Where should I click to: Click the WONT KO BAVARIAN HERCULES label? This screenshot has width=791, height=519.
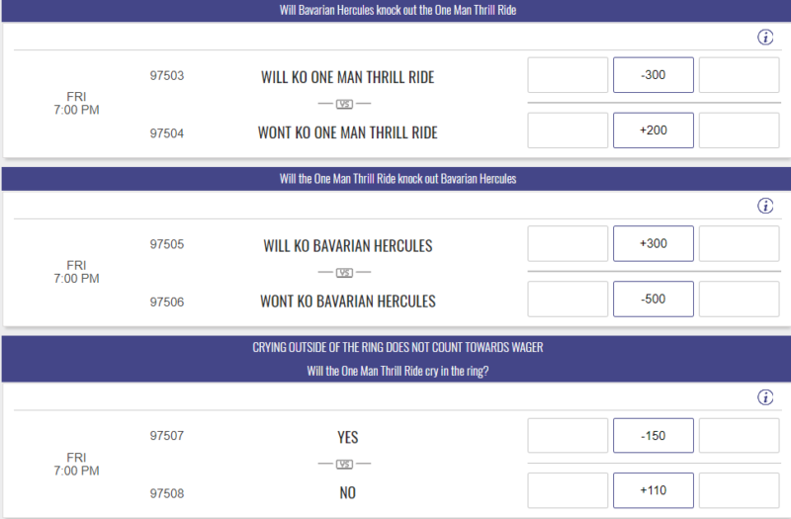(x=348, y=302)
